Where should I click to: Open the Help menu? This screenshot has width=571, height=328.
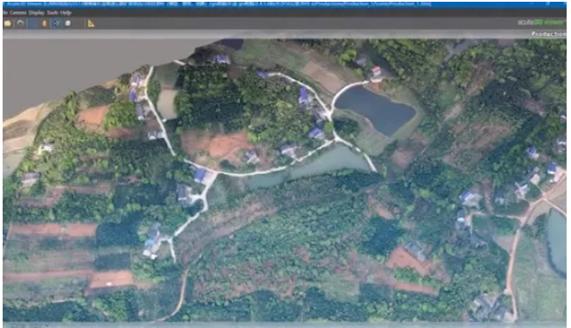coord(66,13)
